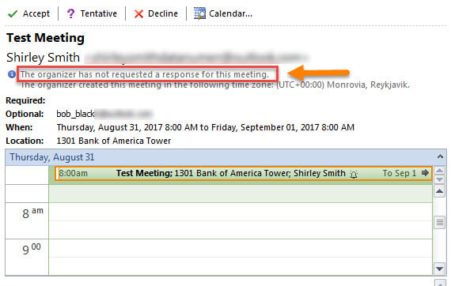The image size is (451, 286).
Task: Click the bob_black optional attendee address
Action: [x=104, y=114]
